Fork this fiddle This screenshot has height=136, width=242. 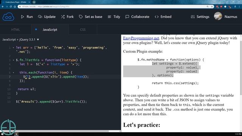pos(67,17)
